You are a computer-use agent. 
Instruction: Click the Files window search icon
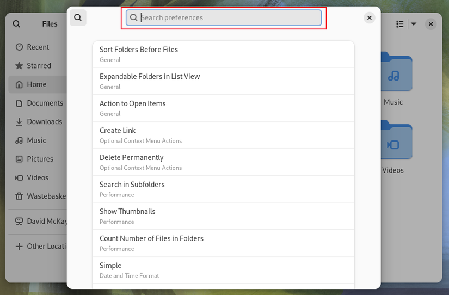pos(17,24)
